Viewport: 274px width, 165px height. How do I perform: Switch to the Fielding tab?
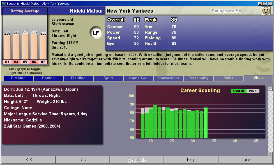point(78,78)
